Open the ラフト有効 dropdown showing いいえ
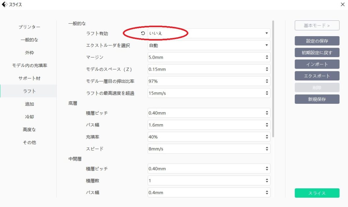 click(x=209, y=33)
